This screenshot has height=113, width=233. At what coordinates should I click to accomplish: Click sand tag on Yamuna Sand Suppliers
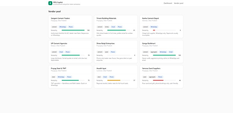click(x=145, y=77)
